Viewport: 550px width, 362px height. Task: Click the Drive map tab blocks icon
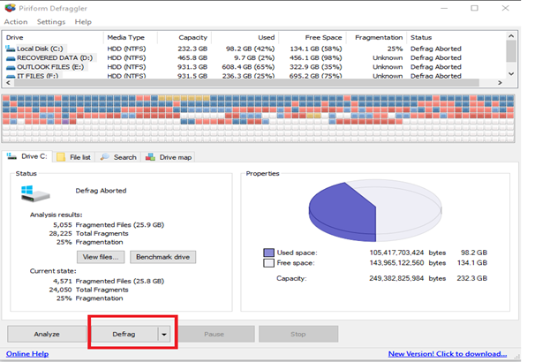(150, 157)
